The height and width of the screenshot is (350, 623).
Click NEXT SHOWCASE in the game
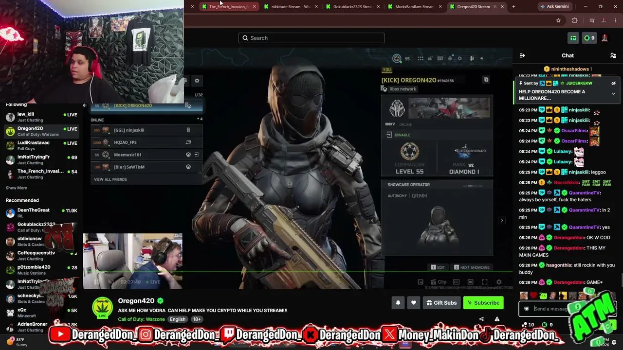click(472, 267)
